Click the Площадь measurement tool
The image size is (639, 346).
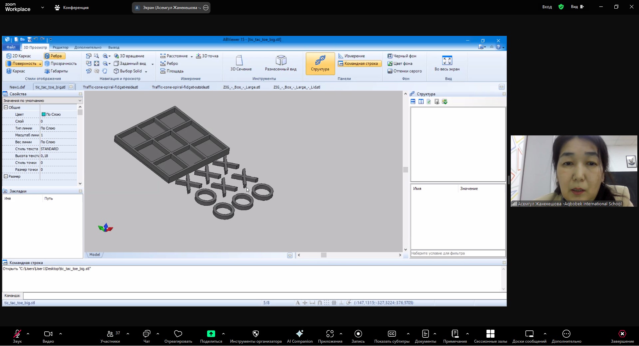pos(172,71)
